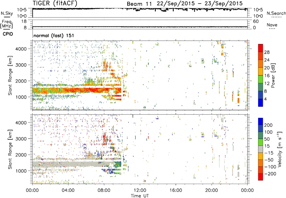Click the '22/Sep/2015 - 23/Sep/2015' date range
Image resolution: width=286 pixels, height=198 pixels.
(x=200, y=4)
